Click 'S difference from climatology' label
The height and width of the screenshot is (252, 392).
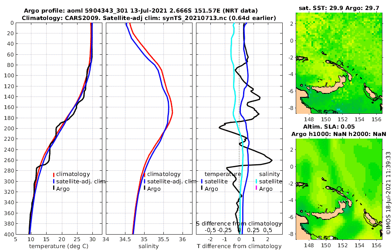pyautogui.click(x=239, y=224)
